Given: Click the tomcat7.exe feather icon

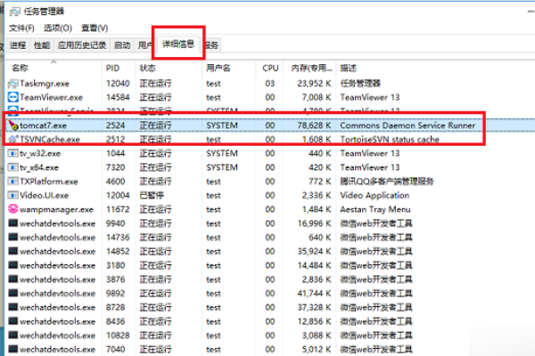Looking at the screenshot, I should [x=13, y=125].
